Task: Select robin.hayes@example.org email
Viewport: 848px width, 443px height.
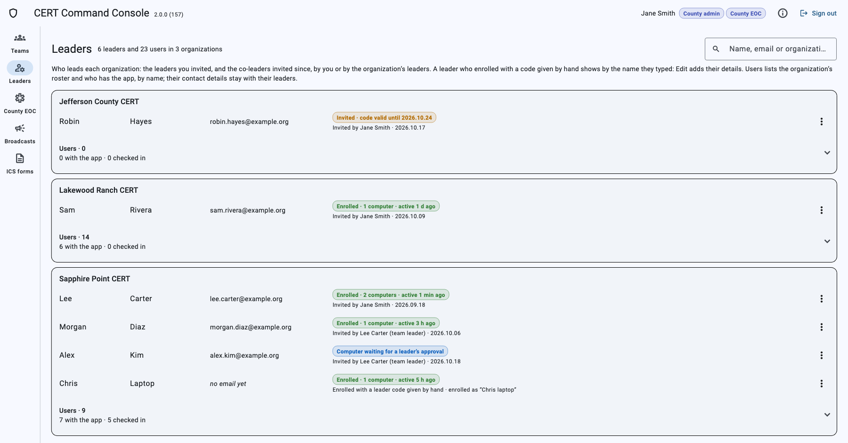Action: (249, 122)
